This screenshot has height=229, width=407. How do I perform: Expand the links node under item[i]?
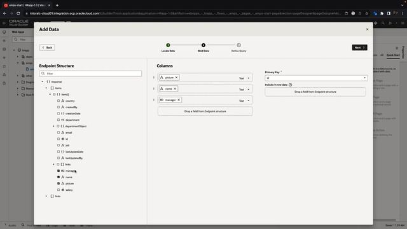point(53,164)
